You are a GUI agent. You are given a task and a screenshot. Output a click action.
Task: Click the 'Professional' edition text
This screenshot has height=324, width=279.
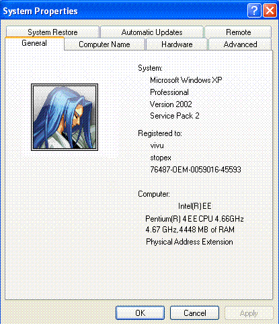tap(169, 92)
